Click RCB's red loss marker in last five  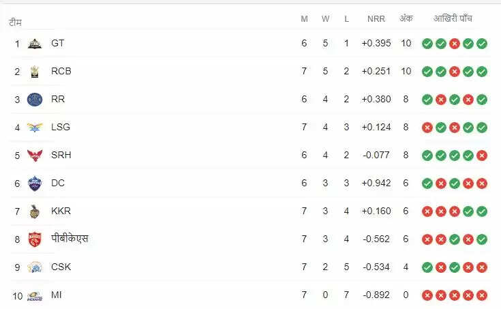point(455,71)
